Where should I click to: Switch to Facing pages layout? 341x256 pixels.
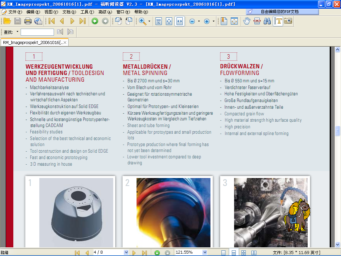tap(254, 253)
